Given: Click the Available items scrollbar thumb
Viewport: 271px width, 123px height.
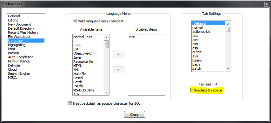Looking at the screenshot, I should tap(106, 44).
